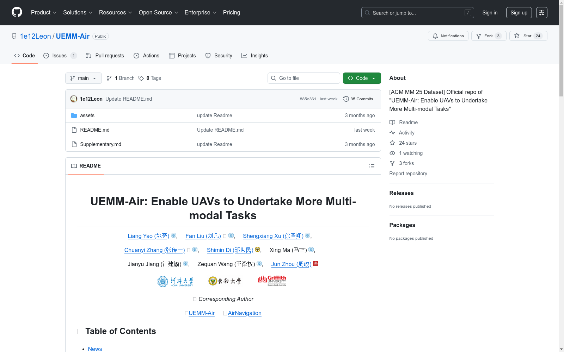Viewport: 564px width, 352px height.
Task: Open the AirNavigation link
Action: [245, 313]
